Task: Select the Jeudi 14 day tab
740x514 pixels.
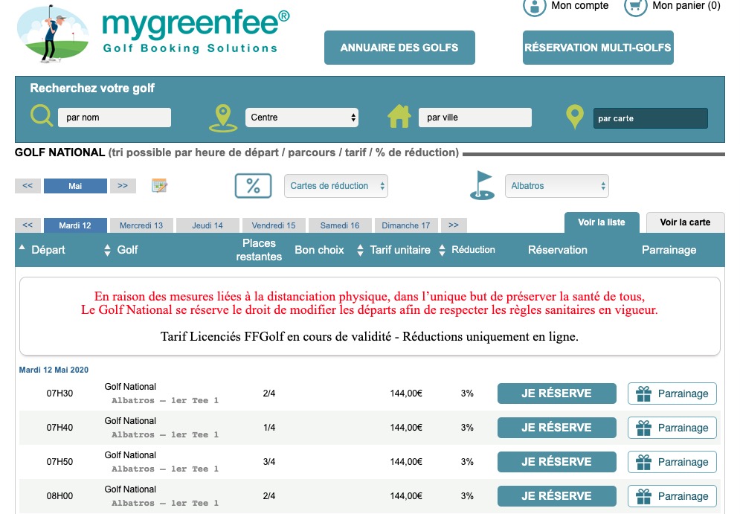Action: tap(207, 225)
